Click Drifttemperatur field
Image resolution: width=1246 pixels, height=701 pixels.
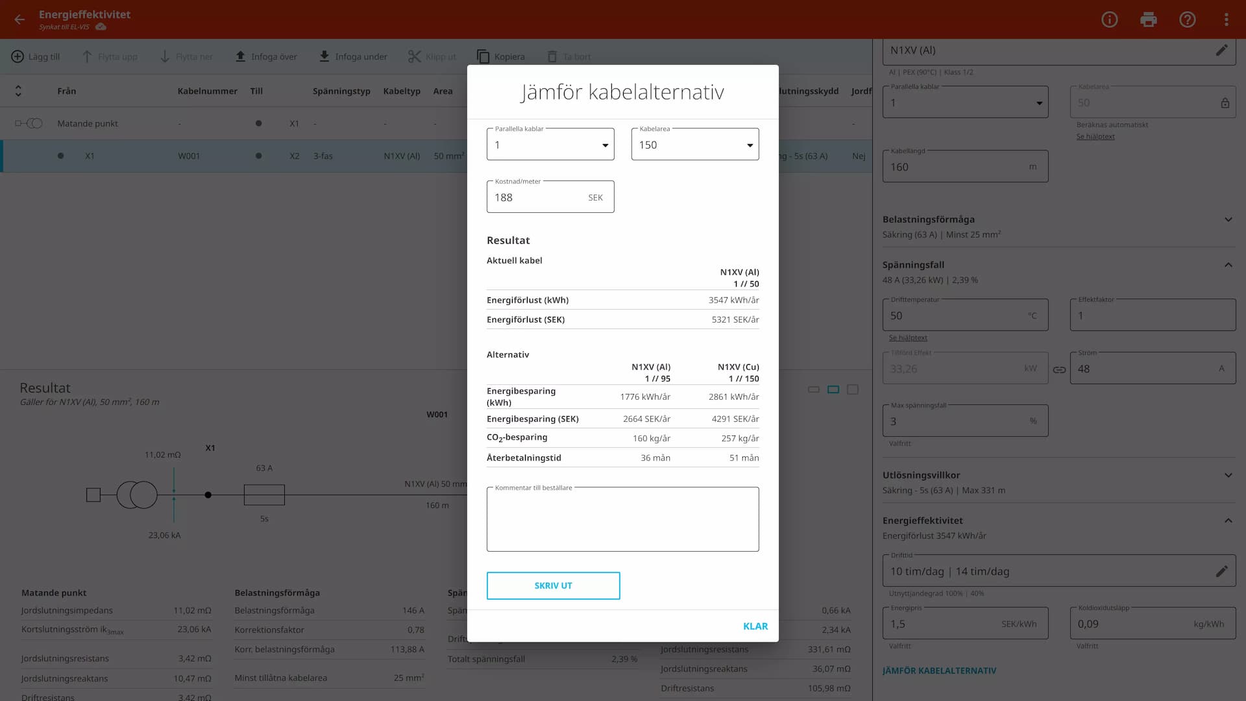[965, 315]
